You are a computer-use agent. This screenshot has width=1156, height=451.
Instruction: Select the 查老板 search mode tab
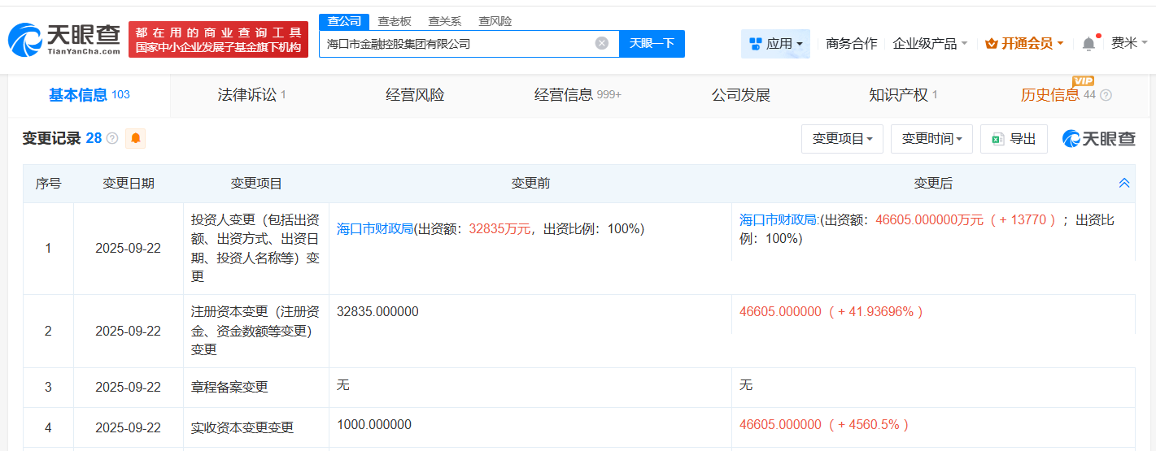(395, 21)
